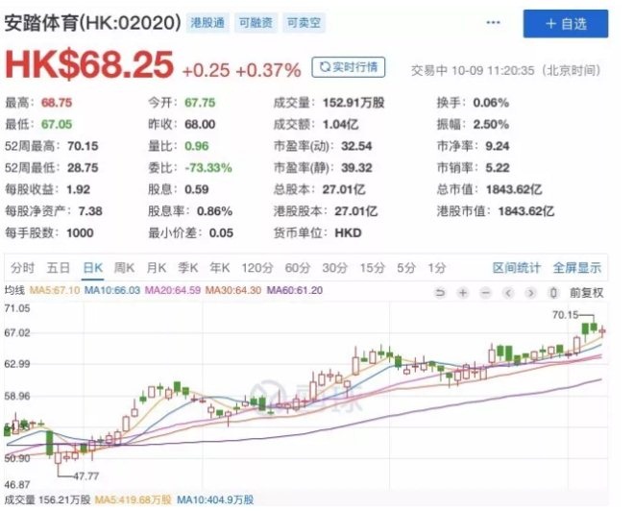This screenshot has height=511, width=634.
Task: Click the 振幅 value 2.50%
Action: pyautogui.click(x=491, y=125)
